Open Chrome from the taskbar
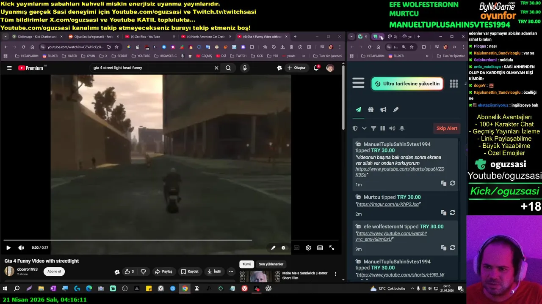The image size is (542, 304). [185, 289]
